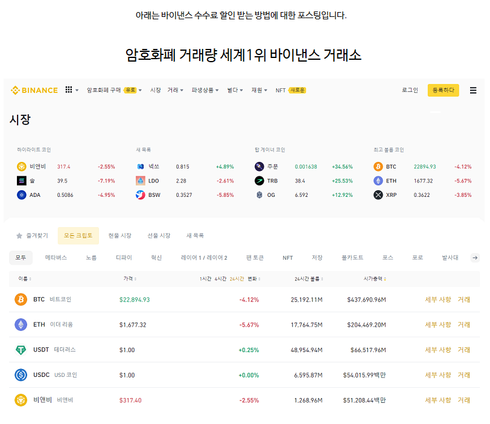Click the BNB icon in the bottom table row
The width and height of the screenshot is (490, 424).
[21, 400]
